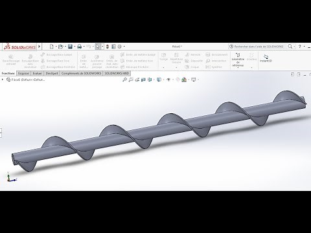Toggle the Section View icon
This screenshot has width=311, height=233.
pos(143,80)
